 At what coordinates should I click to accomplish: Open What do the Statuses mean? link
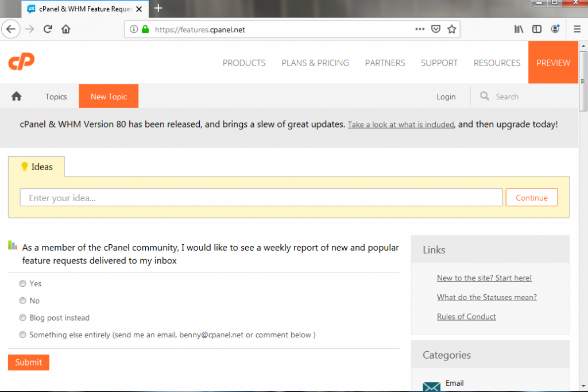(487, 297)
